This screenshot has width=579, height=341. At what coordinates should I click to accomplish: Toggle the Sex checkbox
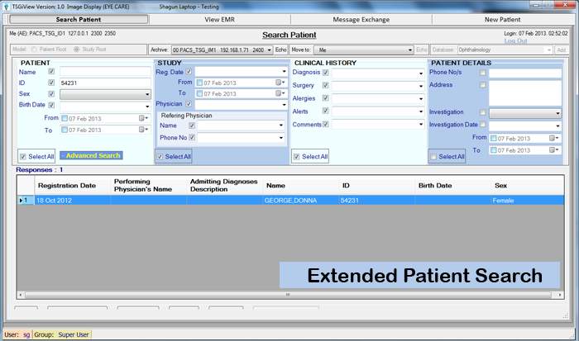[x=51, y=94]
